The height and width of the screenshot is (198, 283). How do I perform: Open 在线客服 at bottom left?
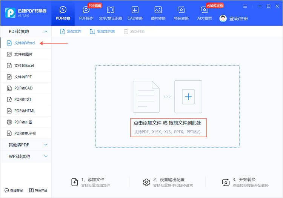click(x=14, y=190)
